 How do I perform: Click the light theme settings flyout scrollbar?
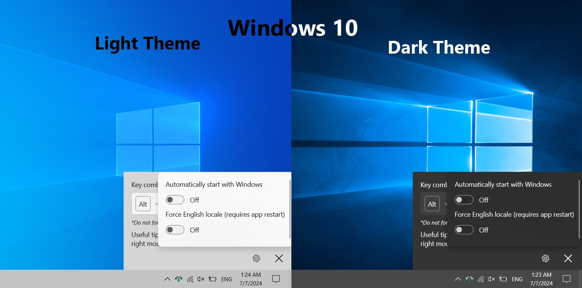click(290, 209)
